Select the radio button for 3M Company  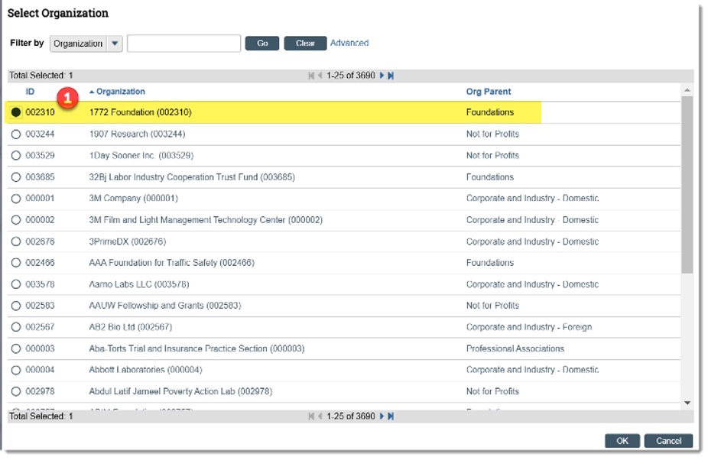click(18, 198)
